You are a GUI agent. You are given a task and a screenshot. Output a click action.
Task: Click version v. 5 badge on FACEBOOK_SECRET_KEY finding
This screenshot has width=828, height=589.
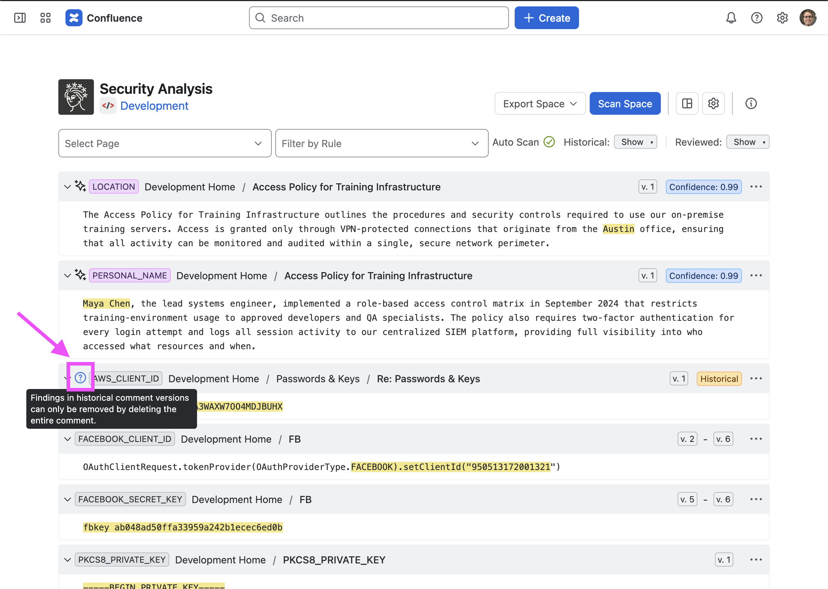click(x=688, y=499)
